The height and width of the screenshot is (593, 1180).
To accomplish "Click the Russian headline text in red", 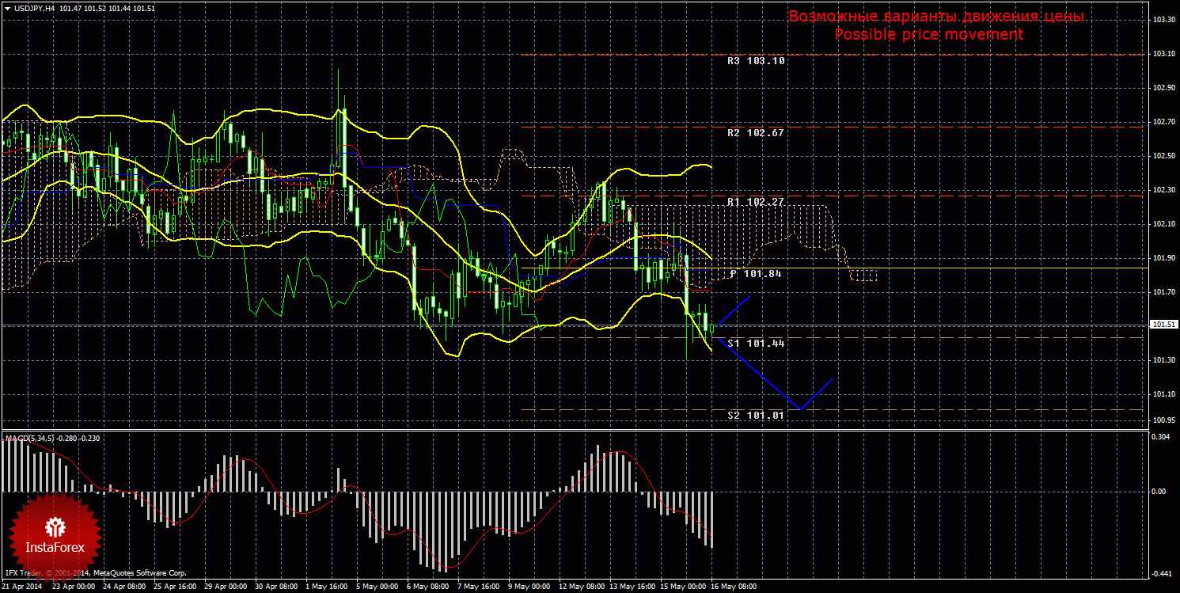I will pos(936,17).
